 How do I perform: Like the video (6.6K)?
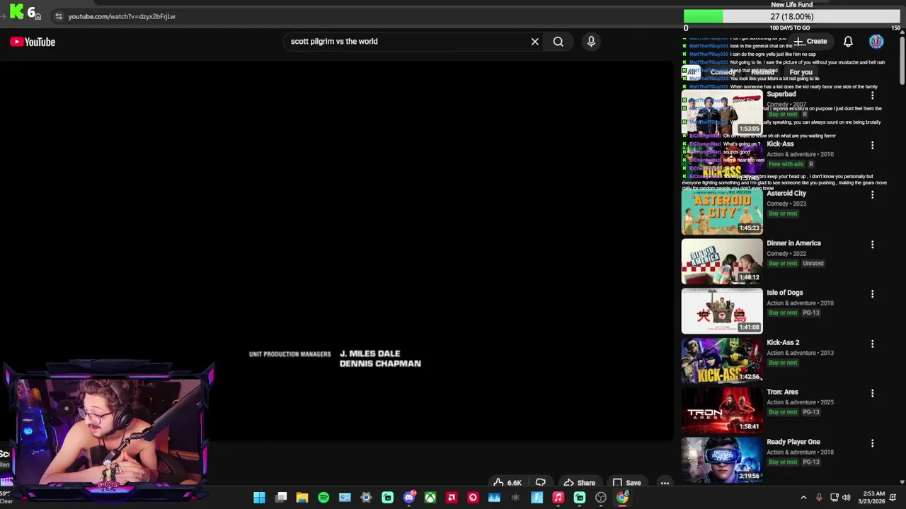pos(508,483)
